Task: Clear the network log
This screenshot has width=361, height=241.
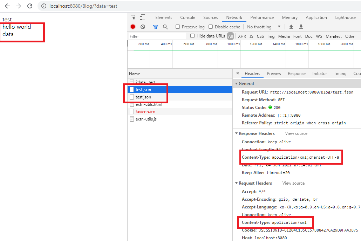Action: point(143,27)
